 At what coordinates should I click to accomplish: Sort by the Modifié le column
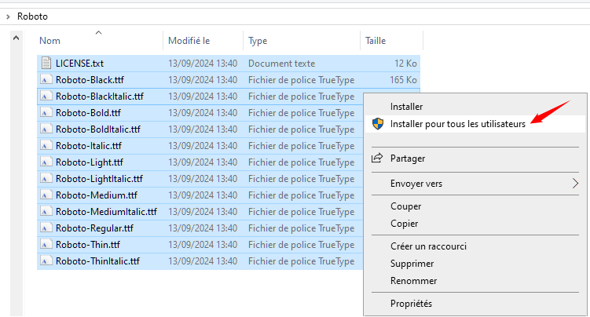tap(189, 40)
